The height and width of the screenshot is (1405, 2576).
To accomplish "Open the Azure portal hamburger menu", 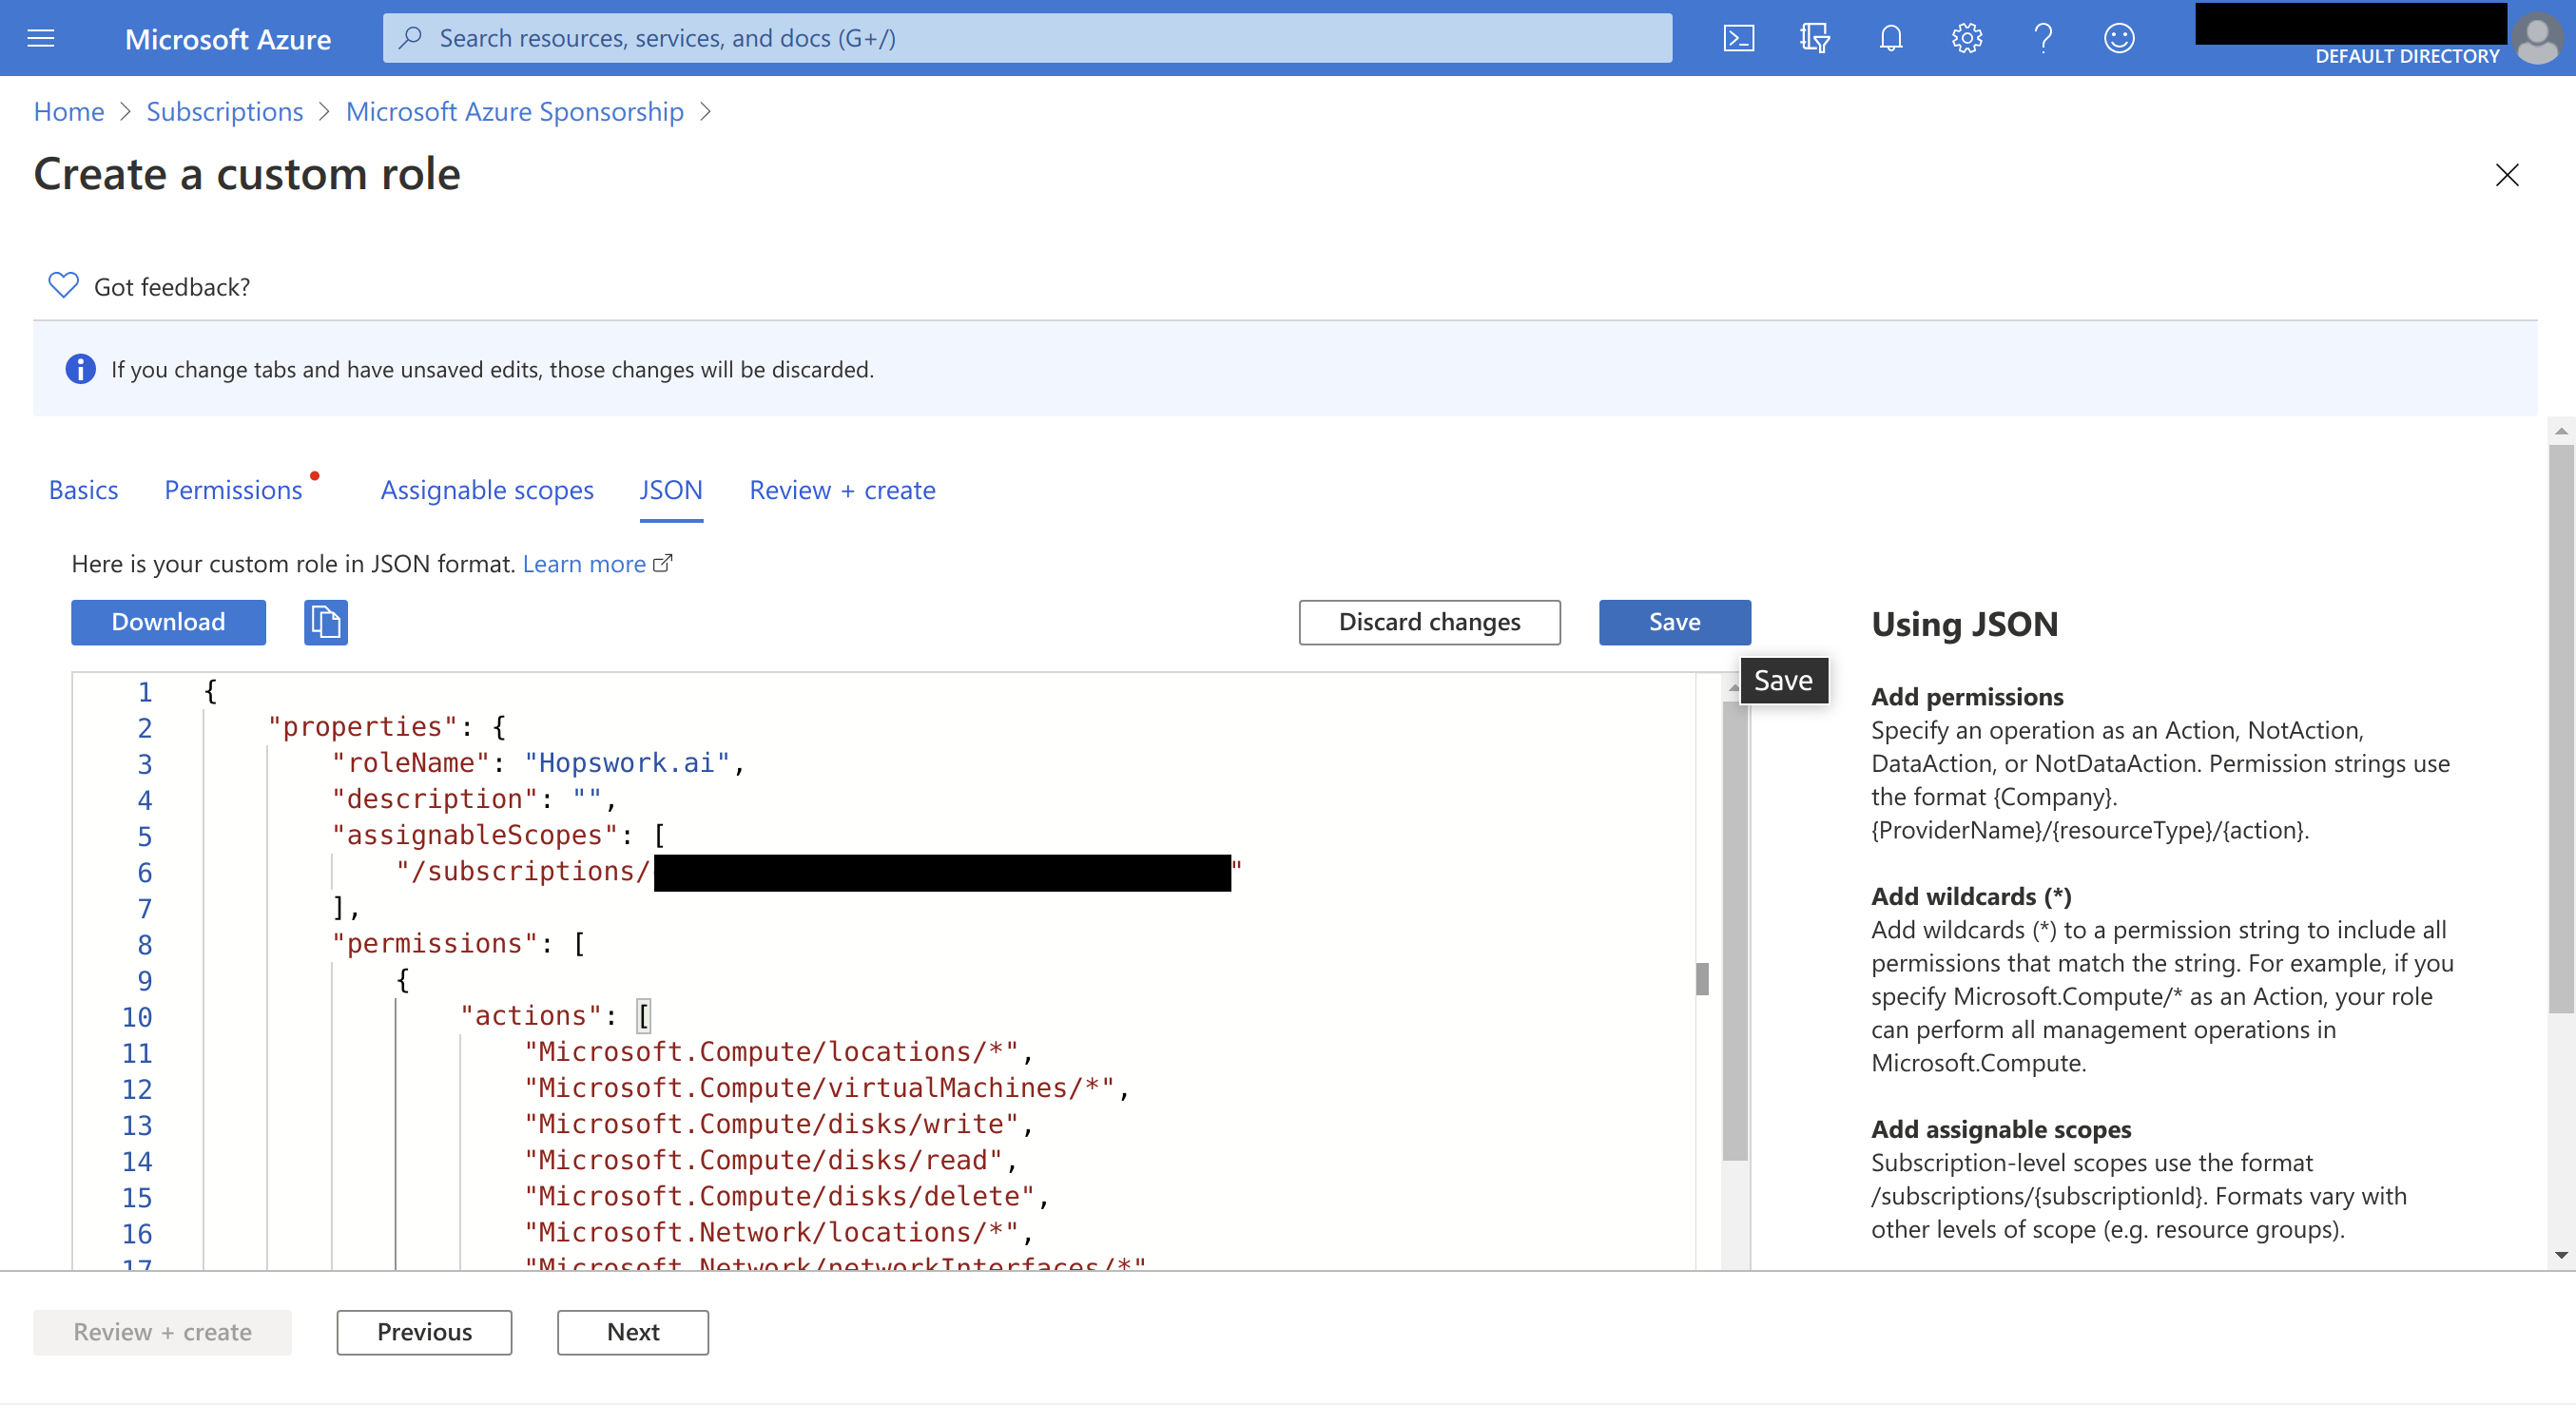I will point(41,38).
